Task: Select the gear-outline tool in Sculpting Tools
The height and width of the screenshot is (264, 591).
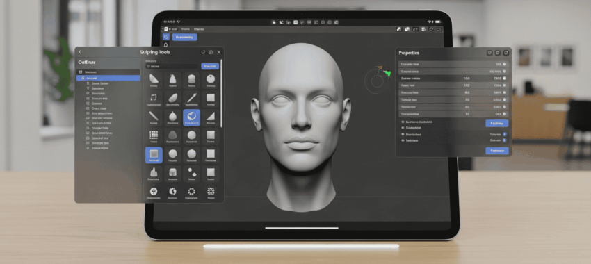Action: (x=191, y=192)
